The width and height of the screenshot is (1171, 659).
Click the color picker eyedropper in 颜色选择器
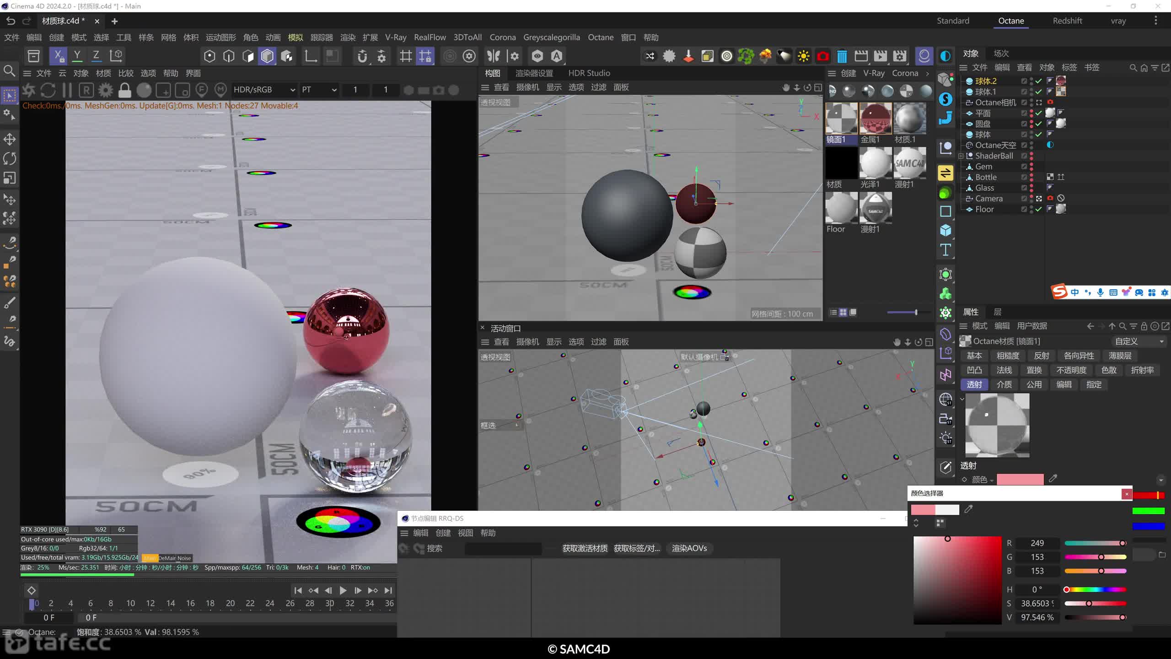pyautogui.click(x=968, y=509)
